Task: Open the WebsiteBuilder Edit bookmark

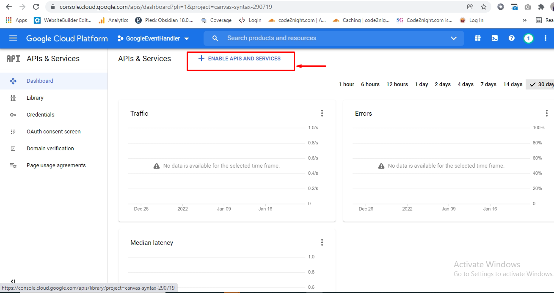Action: point(62,20)
